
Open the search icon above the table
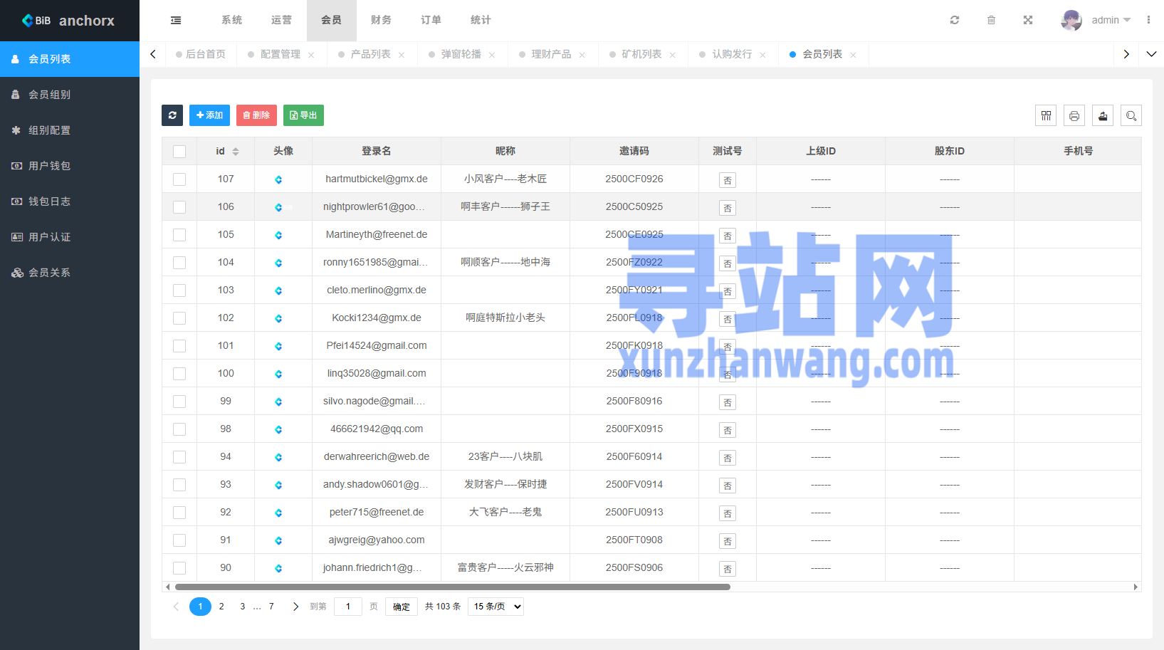tap(1131, 115)
